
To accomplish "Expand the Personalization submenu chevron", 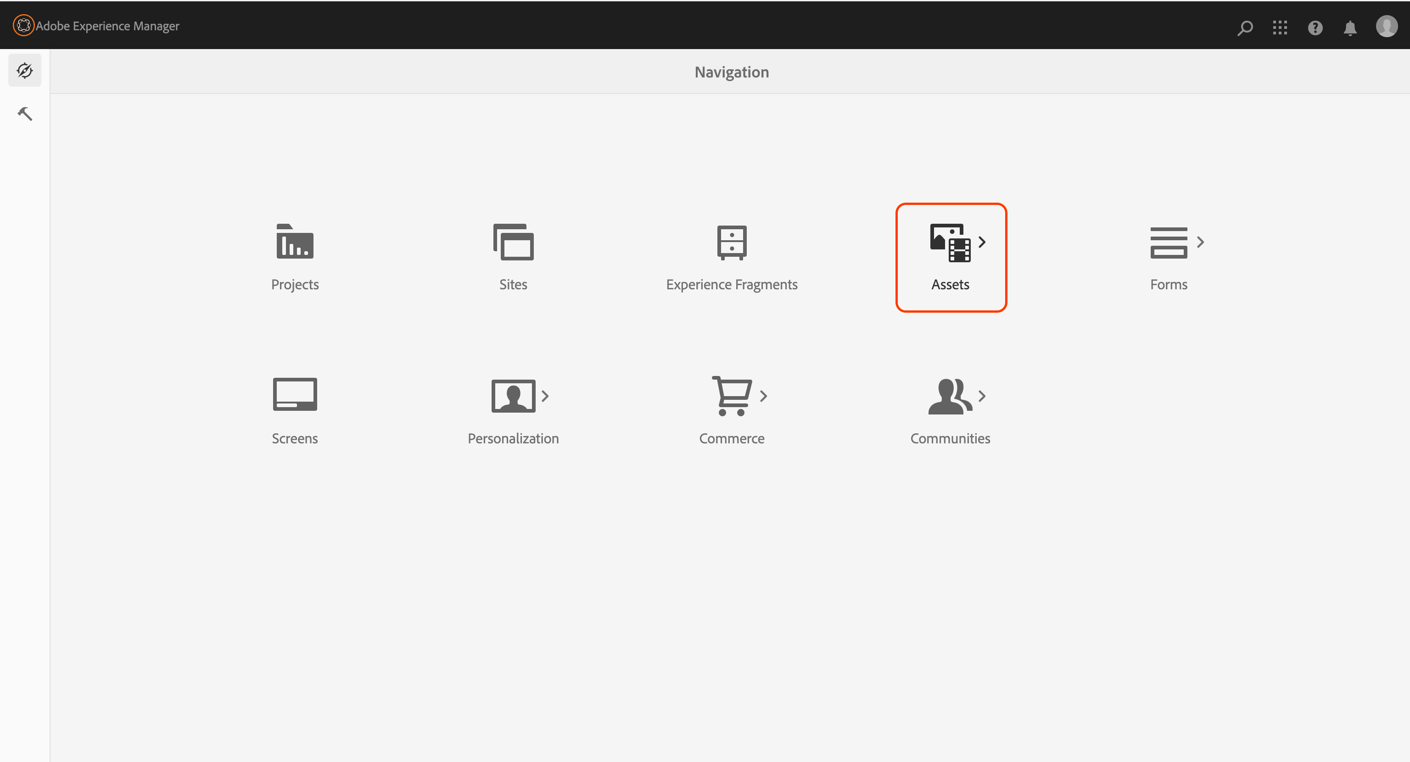I will point(545,396).
